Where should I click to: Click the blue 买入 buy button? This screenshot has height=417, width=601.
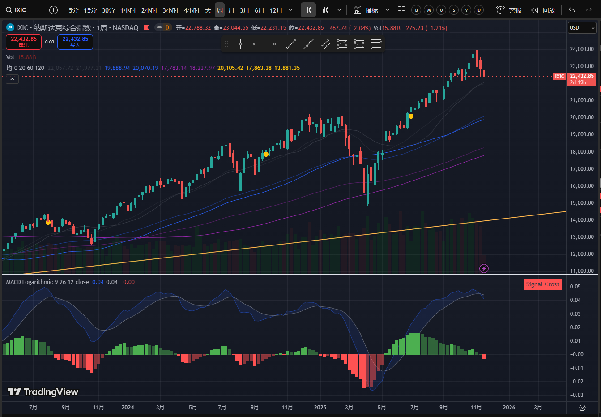click(75, 42)
